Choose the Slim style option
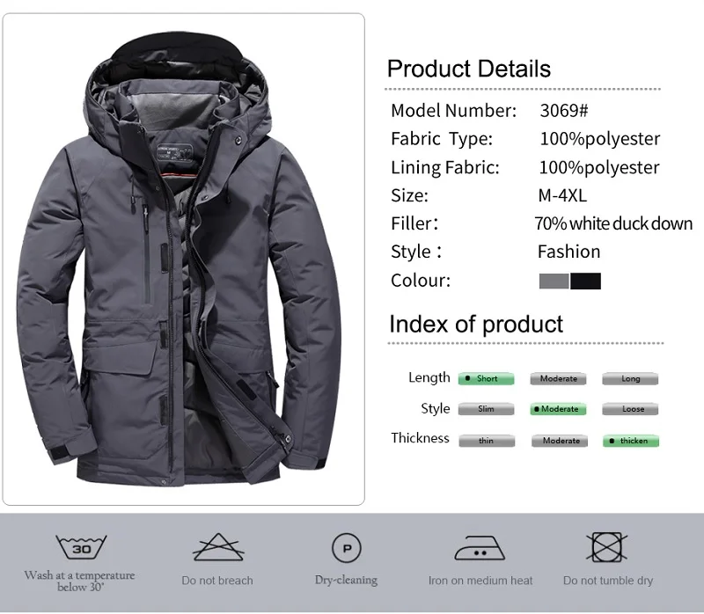704x614 pixels. (486, 409)
